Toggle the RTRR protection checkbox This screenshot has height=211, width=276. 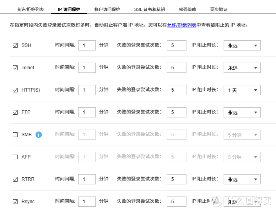[x=15, y=179]
